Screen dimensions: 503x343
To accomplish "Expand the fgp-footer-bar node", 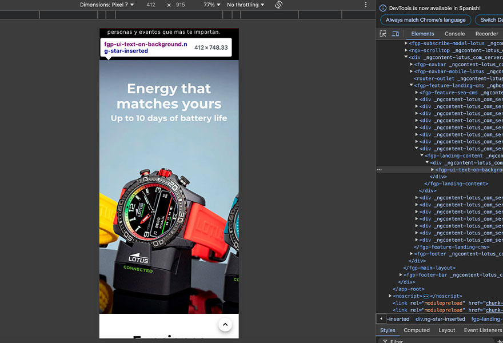I will pyautogui.click(x=401, y=275).
